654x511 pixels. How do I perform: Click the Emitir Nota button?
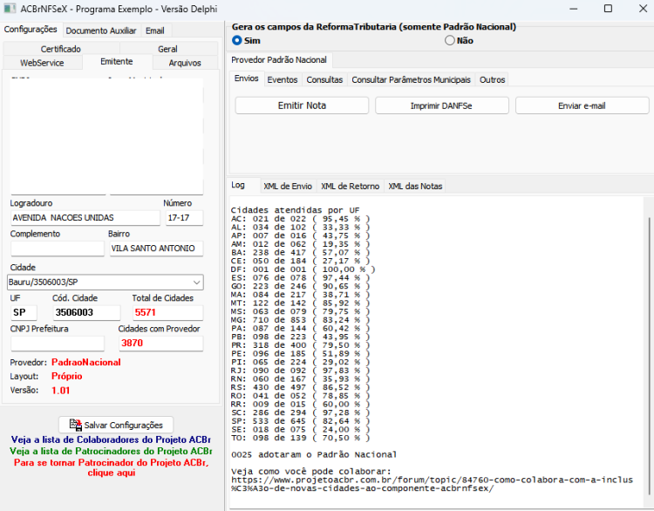point(302,106)
